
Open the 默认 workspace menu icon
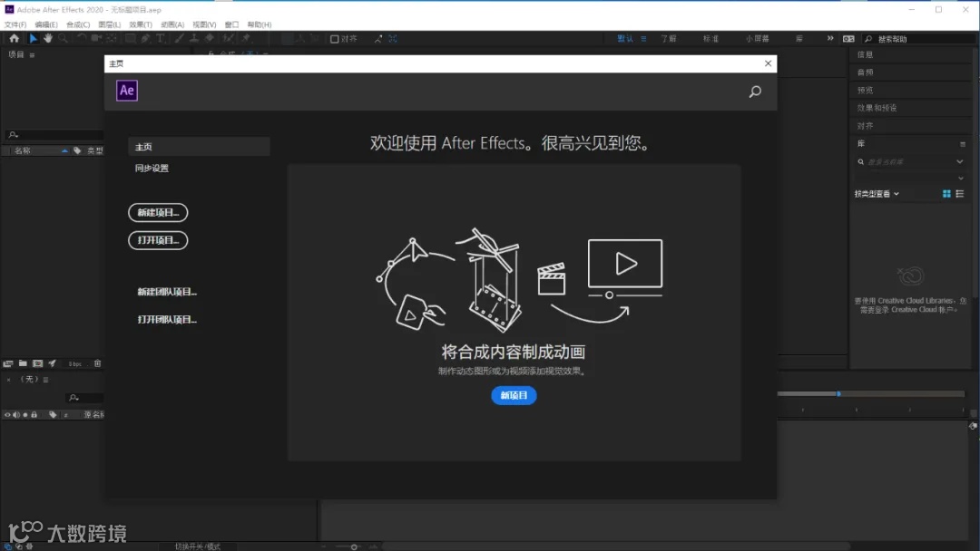tap(643, 39)
